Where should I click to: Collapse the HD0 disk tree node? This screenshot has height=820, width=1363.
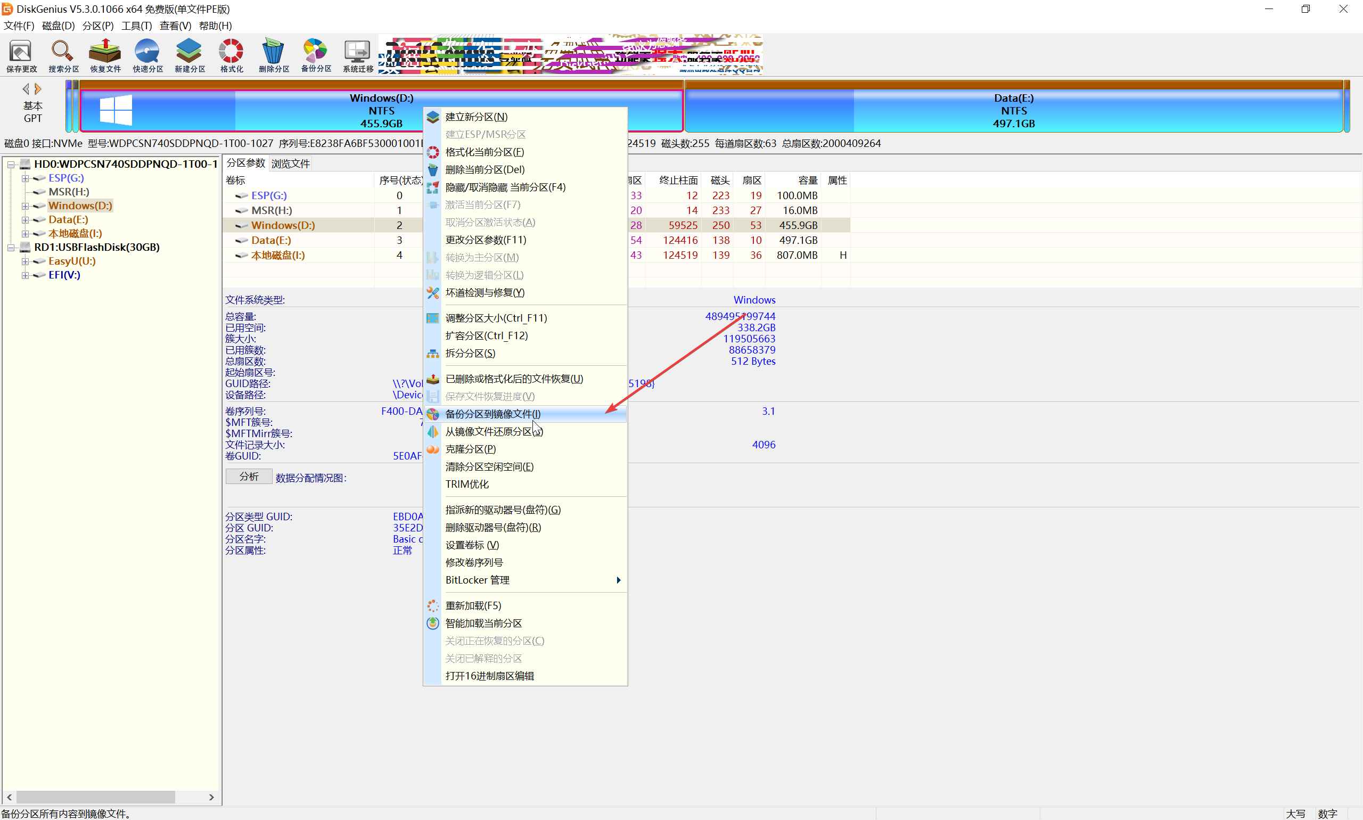11,164
